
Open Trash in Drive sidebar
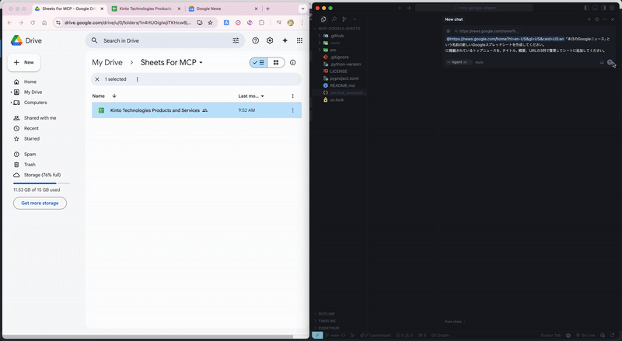coord(30,165)
